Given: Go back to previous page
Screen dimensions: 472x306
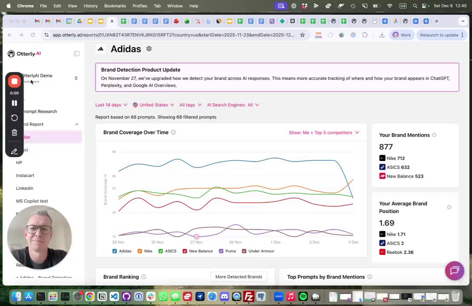Looking at the screenshot, I should click(10, 35).
